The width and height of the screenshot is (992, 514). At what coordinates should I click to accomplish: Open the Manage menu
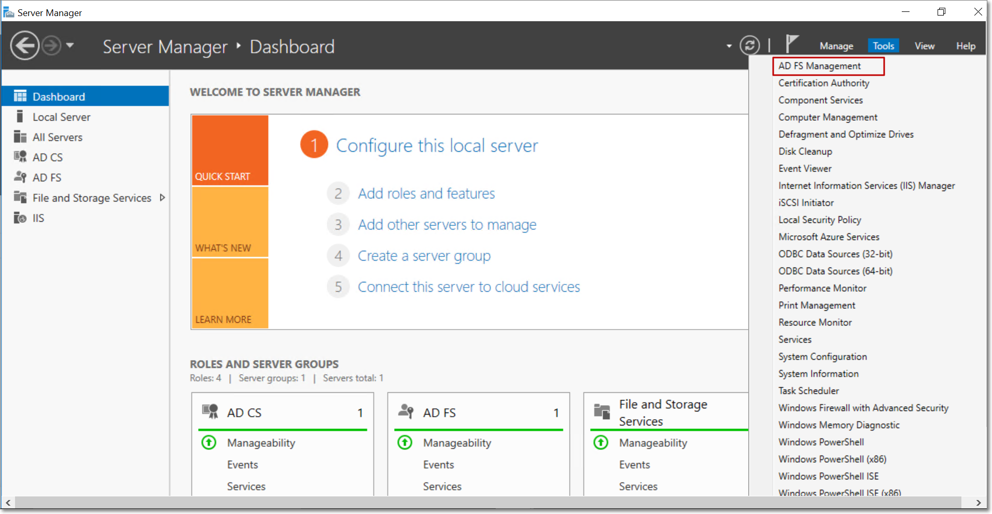coord(836,46)
